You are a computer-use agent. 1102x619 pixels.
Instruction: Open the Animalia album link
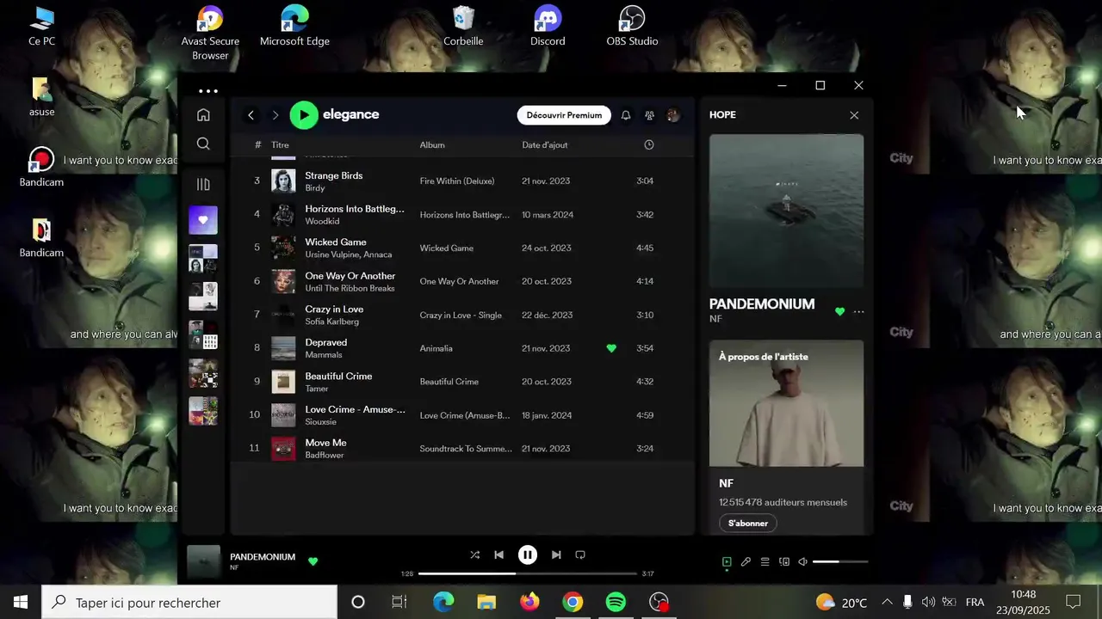(x=436, y=348)
